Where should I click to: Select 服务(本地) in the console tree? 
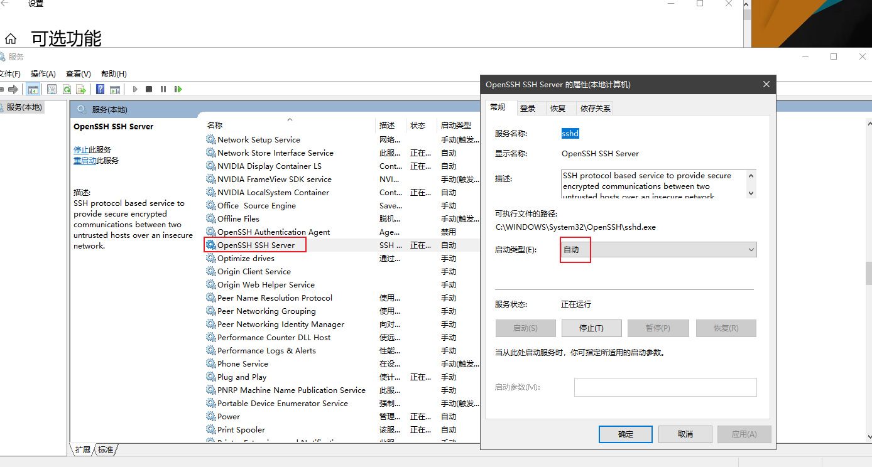pyautogui.click(x=25, y=107)
